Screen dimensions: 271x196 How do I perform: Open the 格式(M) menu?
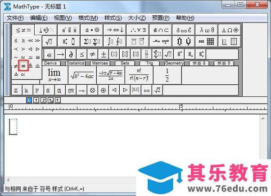click(x=88, y=18)
